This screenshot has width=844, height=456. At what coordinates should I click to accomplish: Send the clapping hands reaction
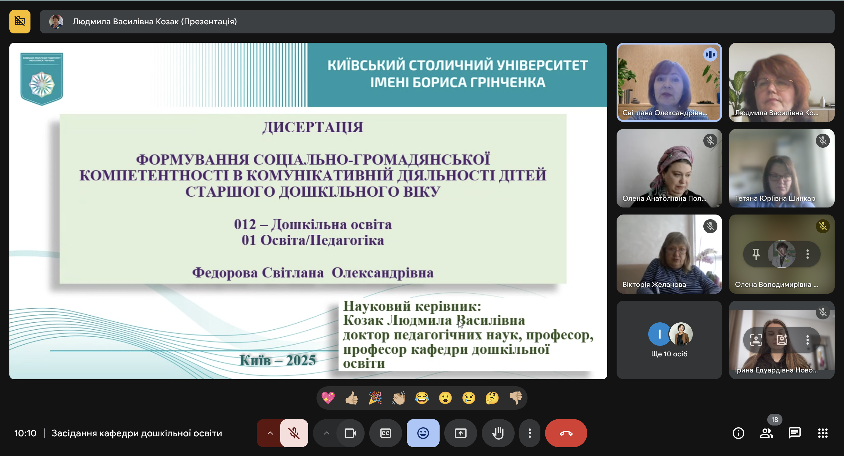click(399, 398)
